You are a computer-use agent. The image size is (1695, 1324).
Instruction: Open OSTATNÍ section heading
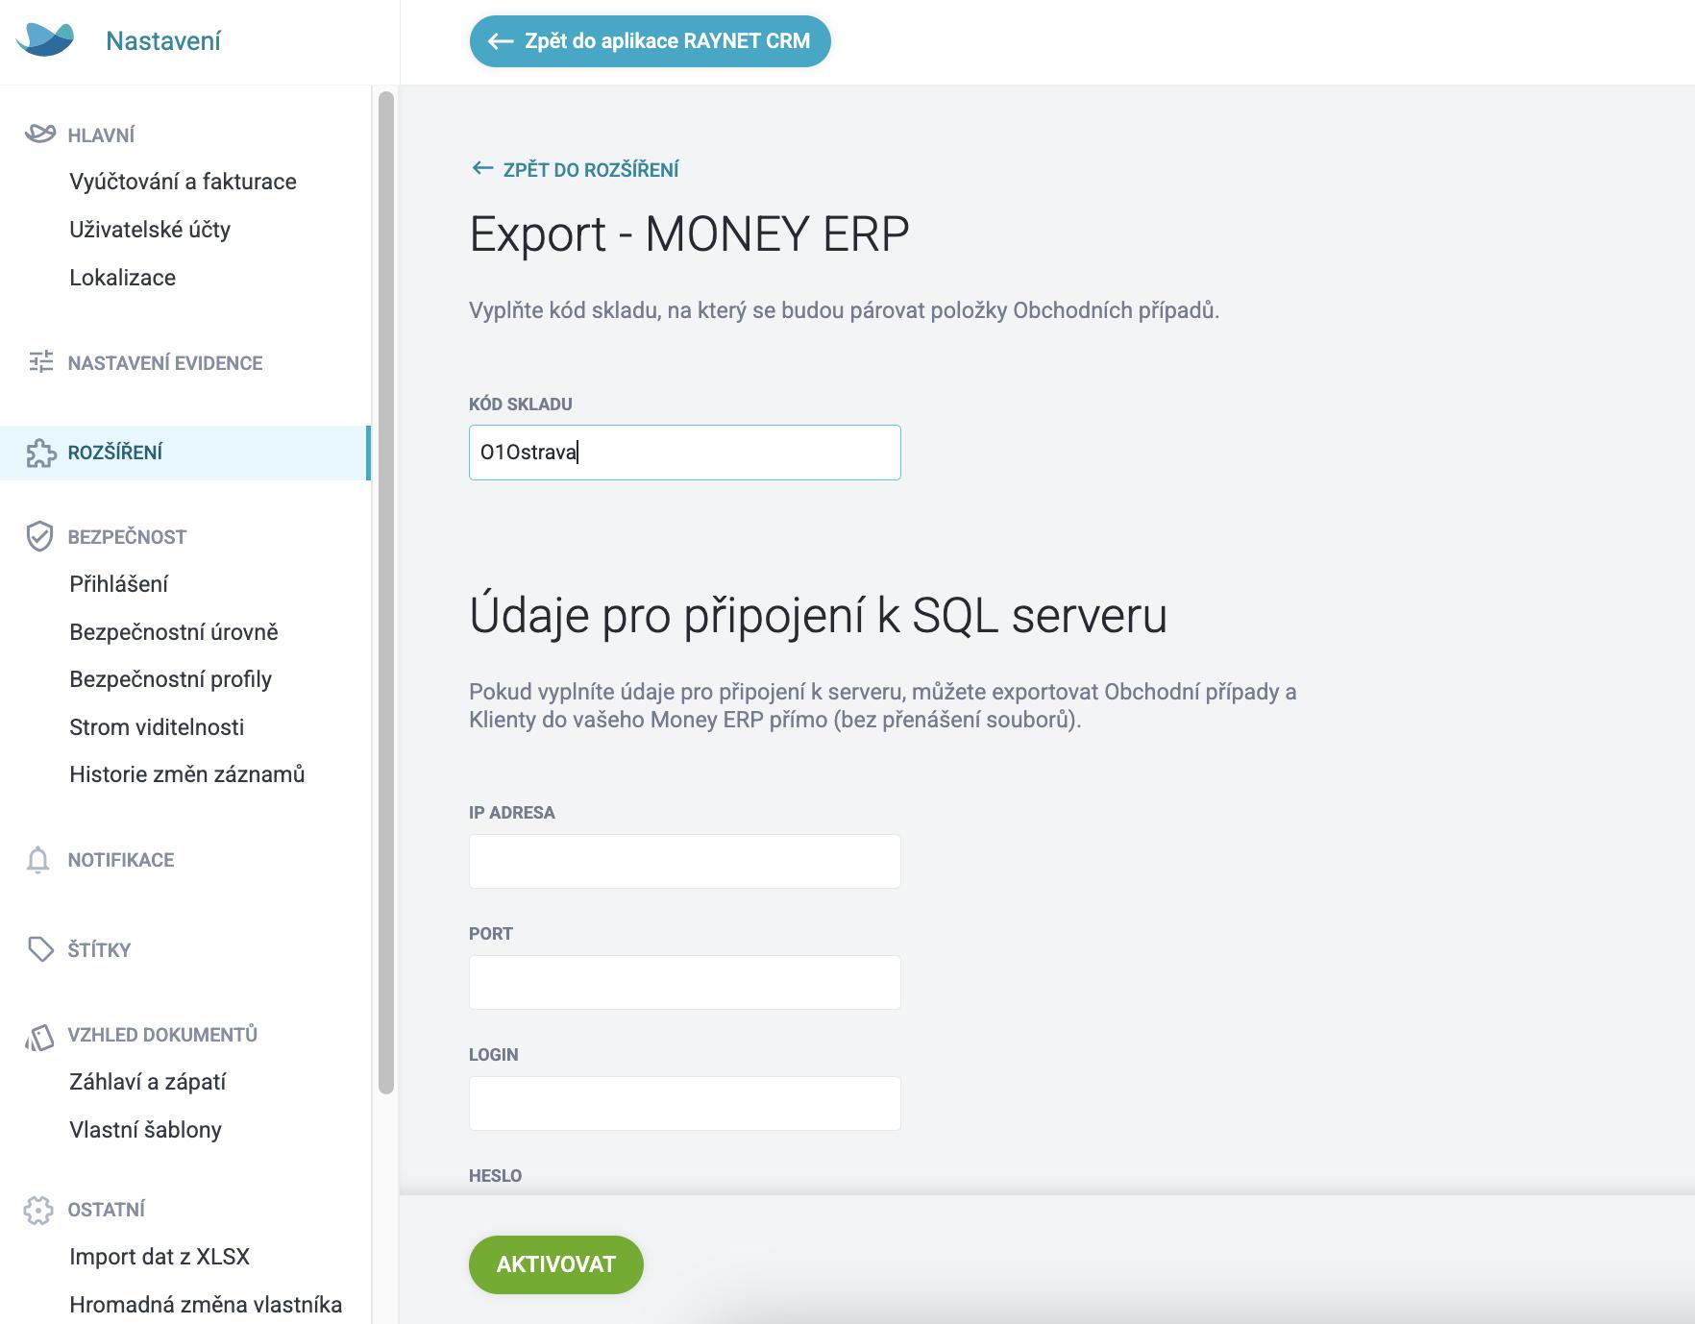pos(107,1210)
